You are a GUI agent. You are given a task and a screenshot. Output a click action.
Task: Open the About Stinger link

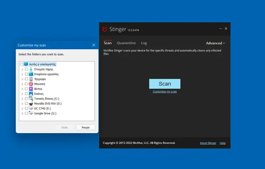click(208, 143)
